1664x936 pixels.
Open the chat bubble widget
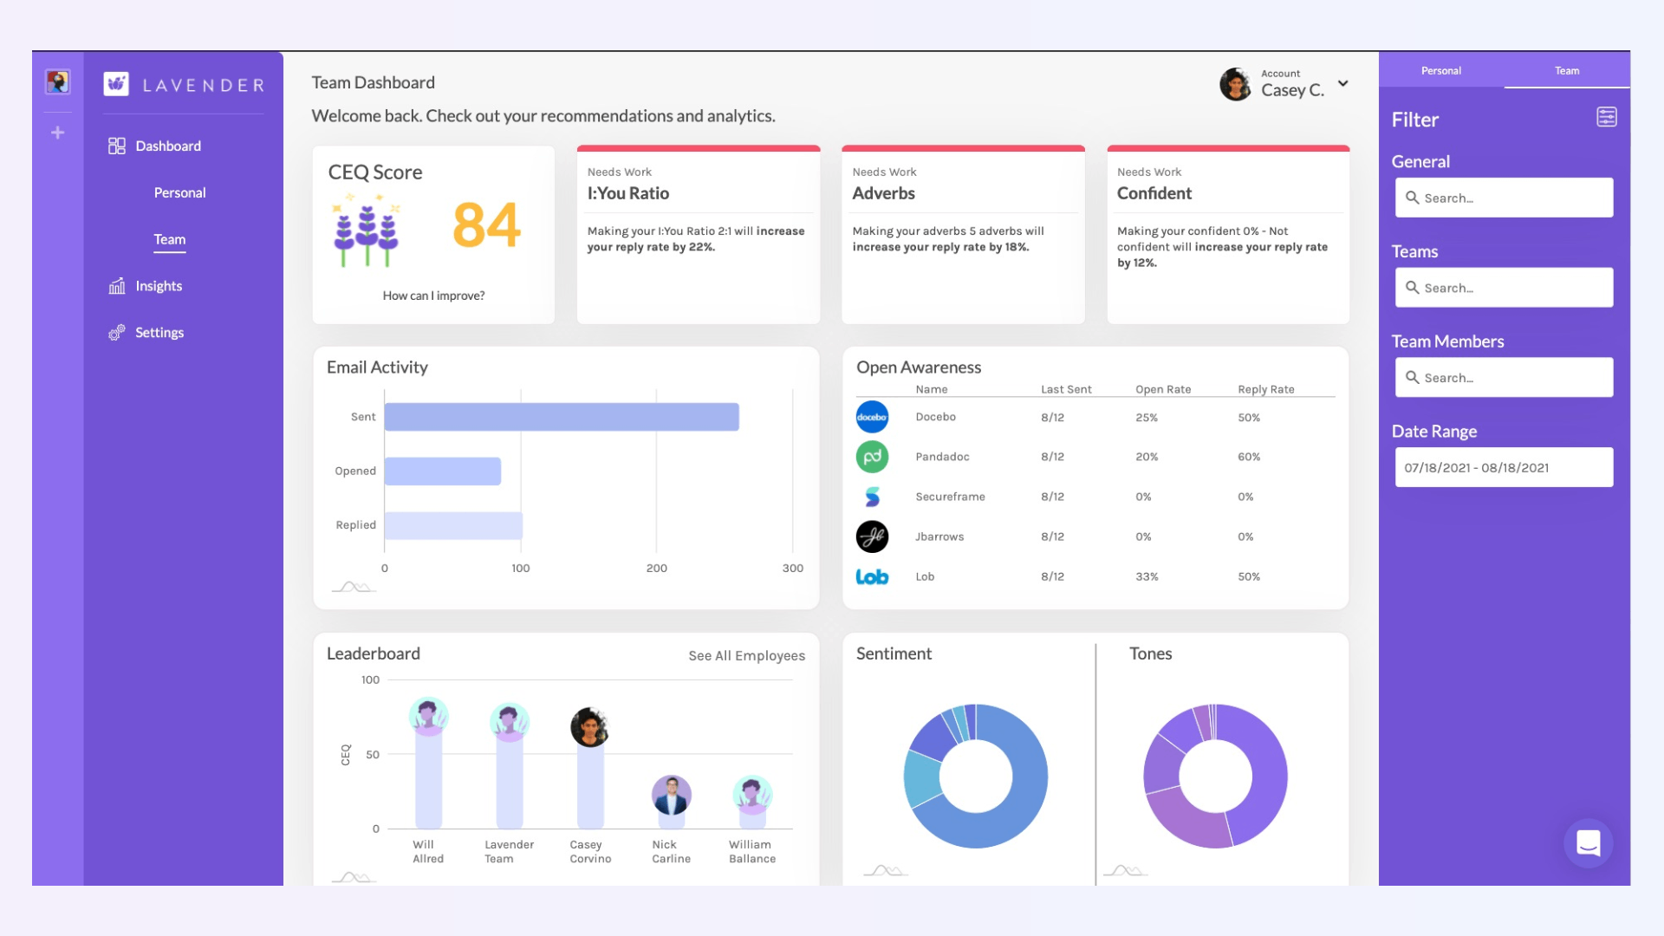[x=1588, y=842]
